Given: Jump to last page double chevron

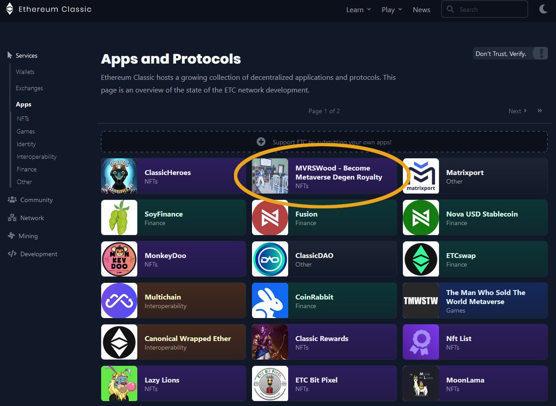Looking at the screenshot, I should [540, 111].
